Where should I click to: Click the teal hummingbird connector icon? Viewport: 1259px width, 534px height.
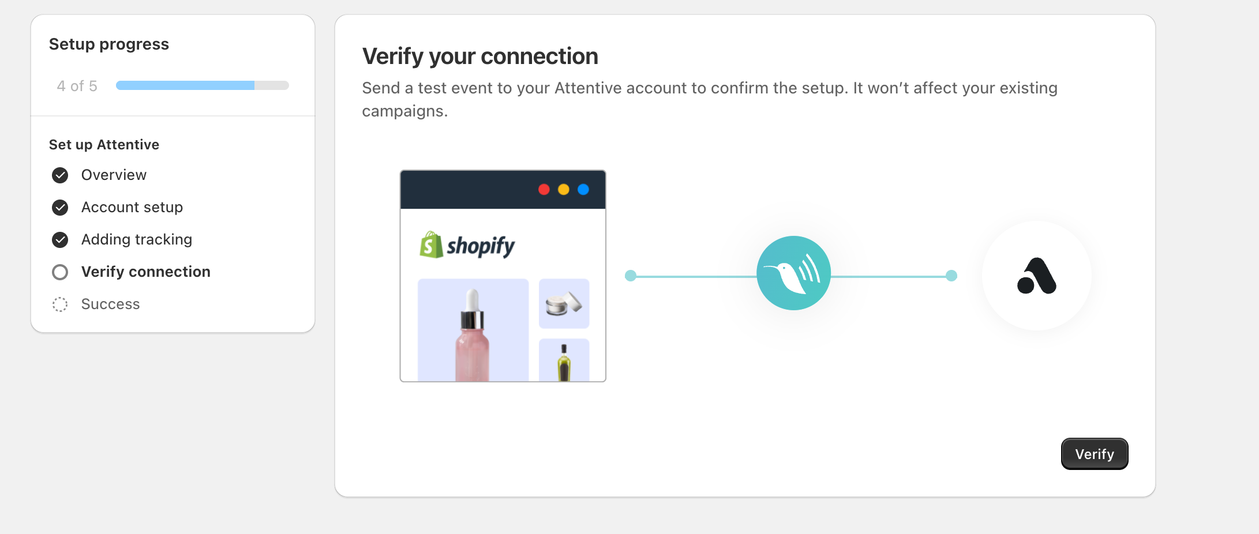[793, 273]
